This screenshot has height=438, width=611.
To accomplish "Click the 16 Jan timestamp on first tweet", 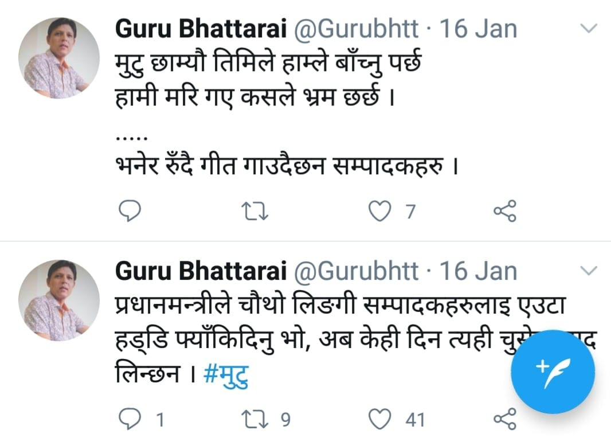I will coord(478,30).
